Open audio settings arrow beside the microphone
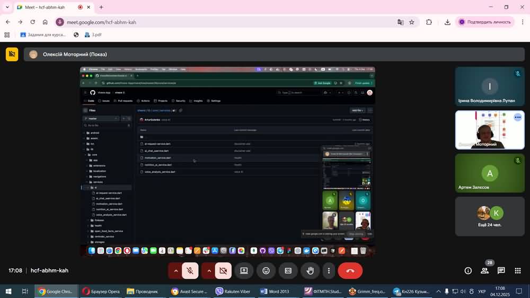 point(176,270)
